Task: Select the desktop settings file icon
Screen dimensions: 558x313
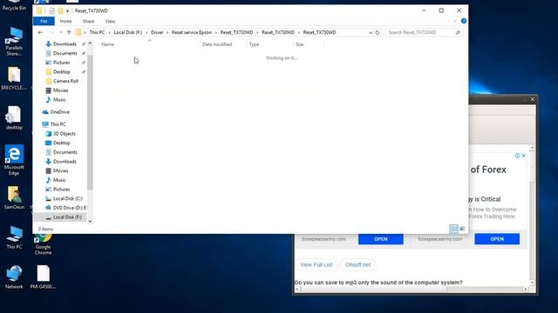Action: point(14,118)
